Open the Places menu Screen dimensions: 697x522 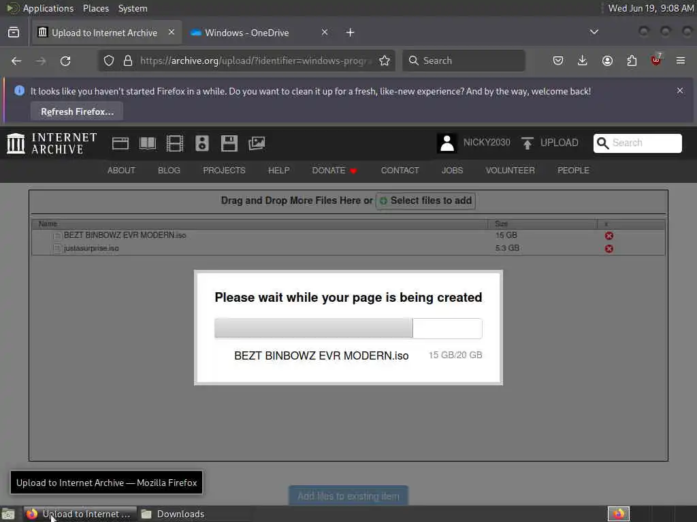tap(96, 8)
